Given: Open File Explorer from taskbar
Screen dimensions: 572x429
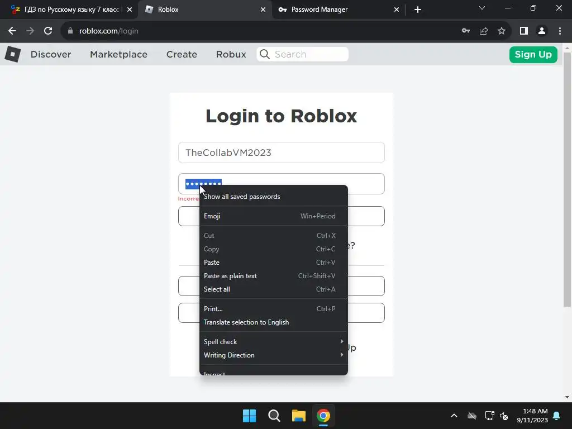Looking at the screenshot, I should tap(298, 416).
